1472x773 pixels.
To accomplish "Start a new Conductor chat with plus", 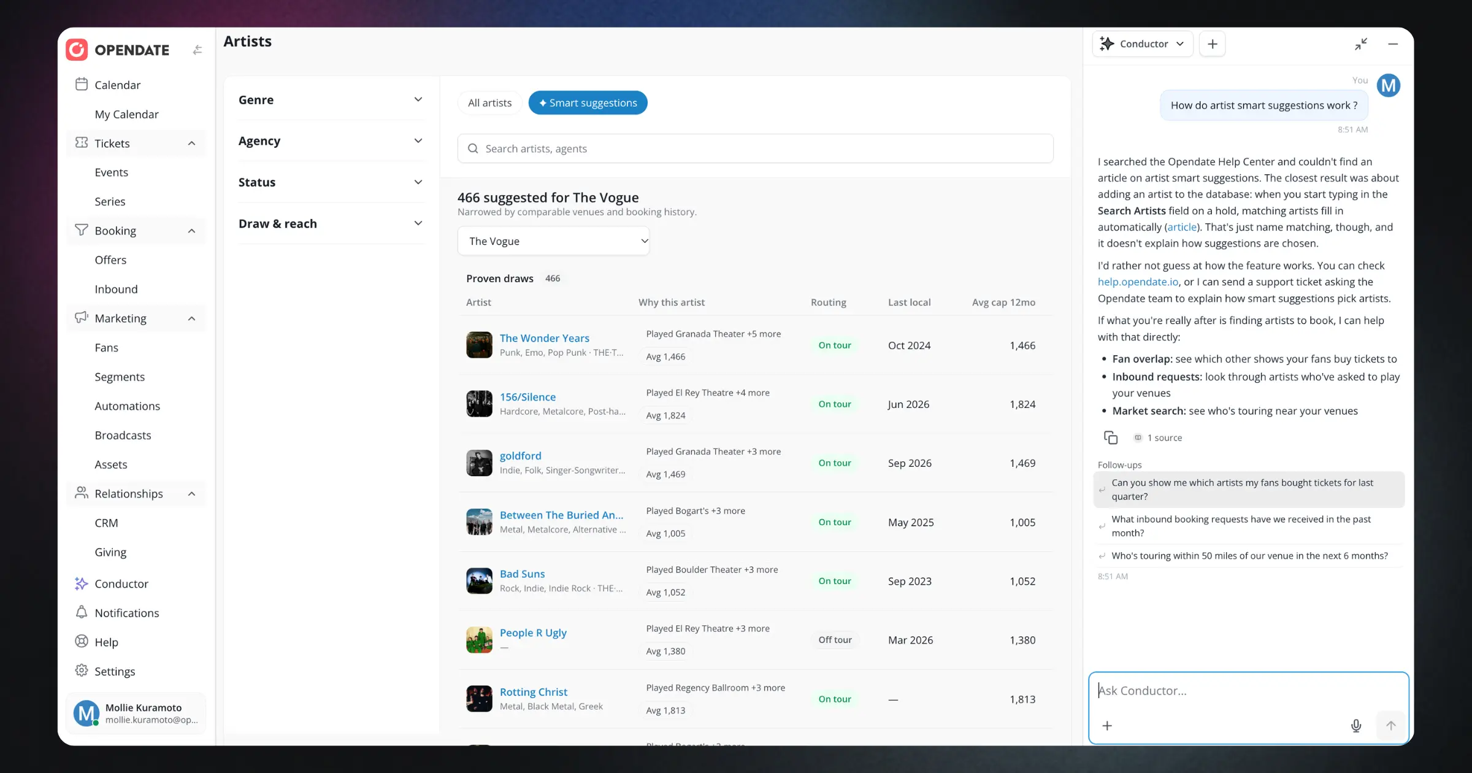I will tap(1212, 44).
